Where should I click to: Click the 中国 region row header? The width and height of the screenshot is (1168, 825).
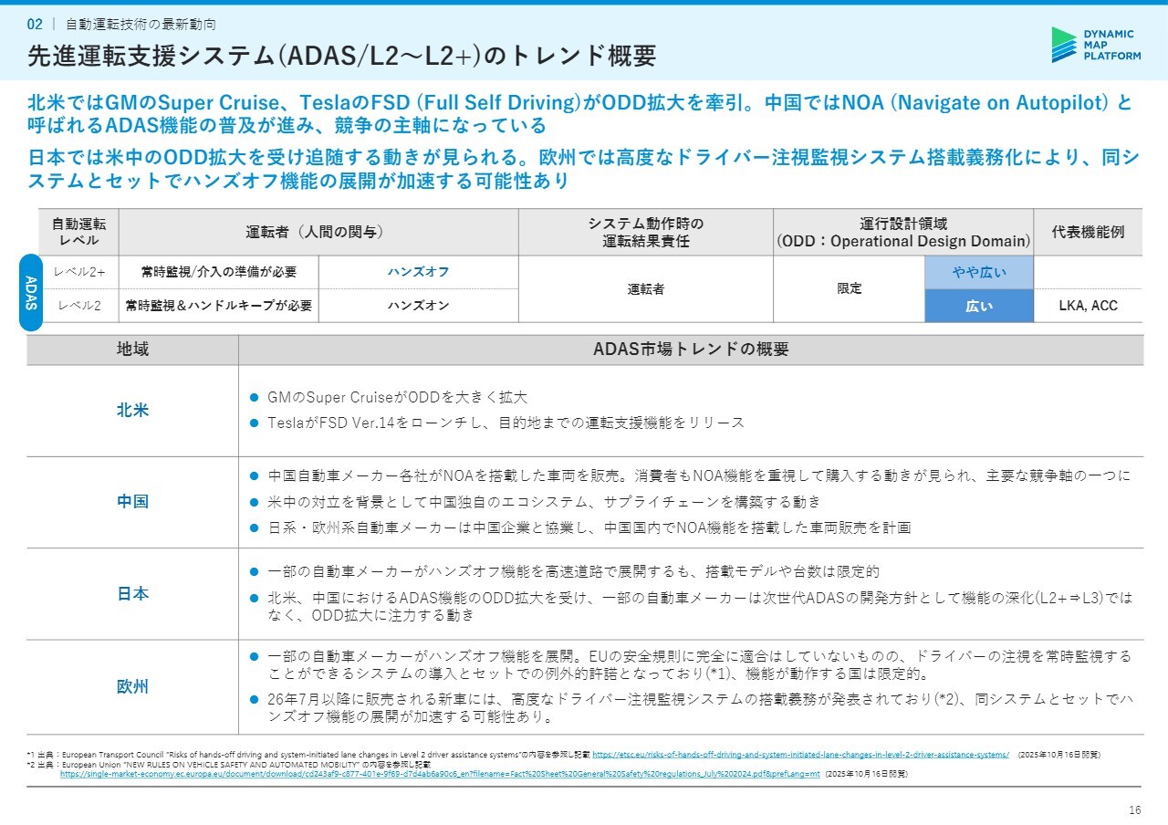pos(132,502)
